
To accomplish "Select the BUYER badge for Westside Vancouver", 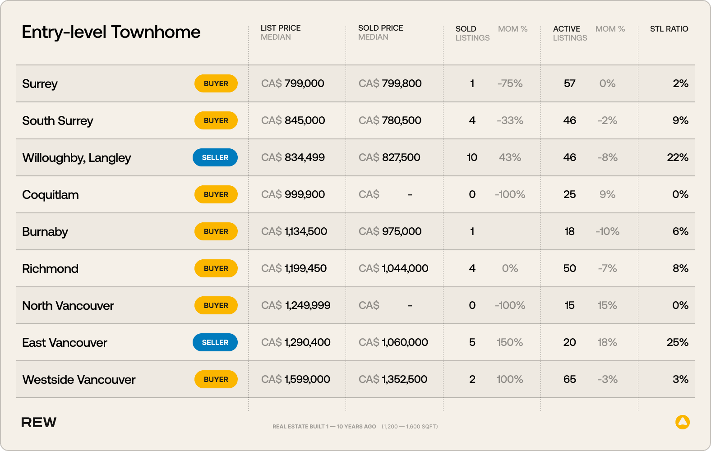I will click(216, 379).
